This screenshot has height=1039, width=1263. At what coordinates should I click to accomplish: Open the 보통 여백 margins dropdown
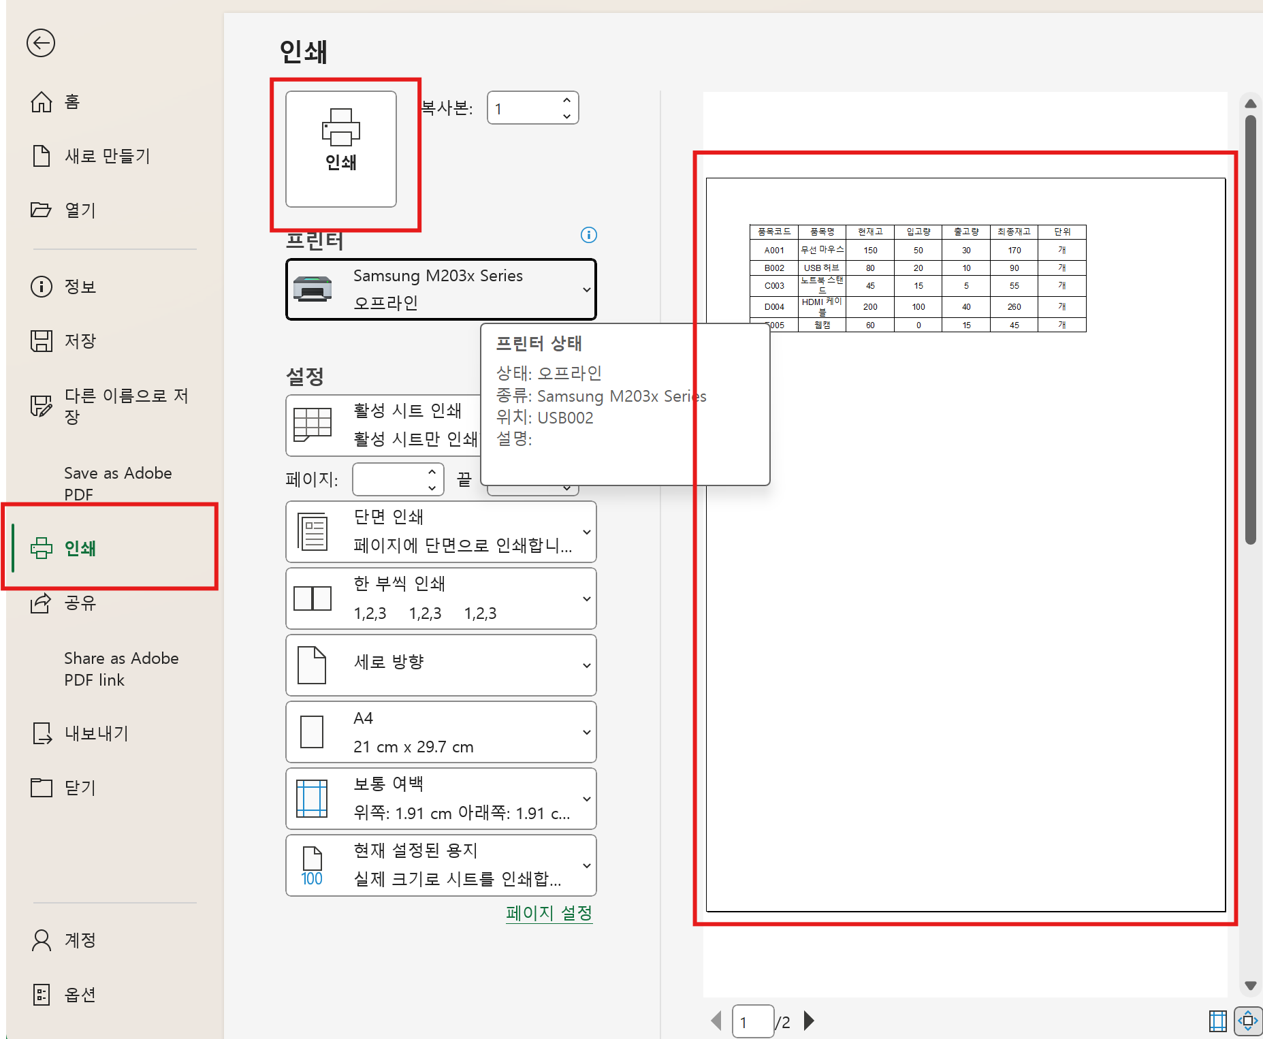tap(441, 799)
